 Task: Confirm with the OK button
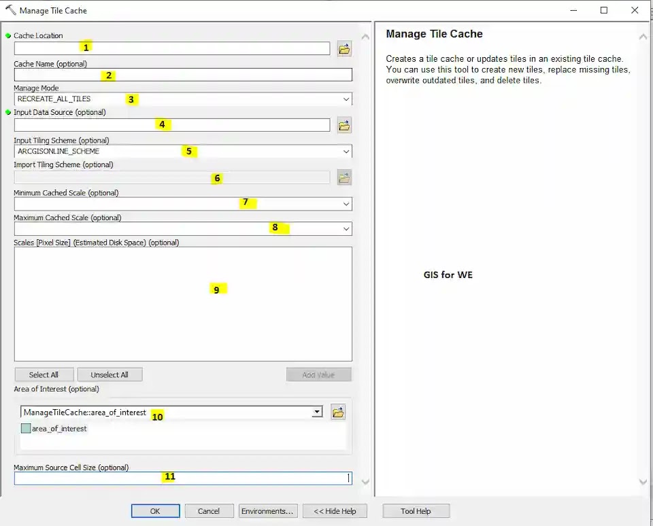pos(155,511)
